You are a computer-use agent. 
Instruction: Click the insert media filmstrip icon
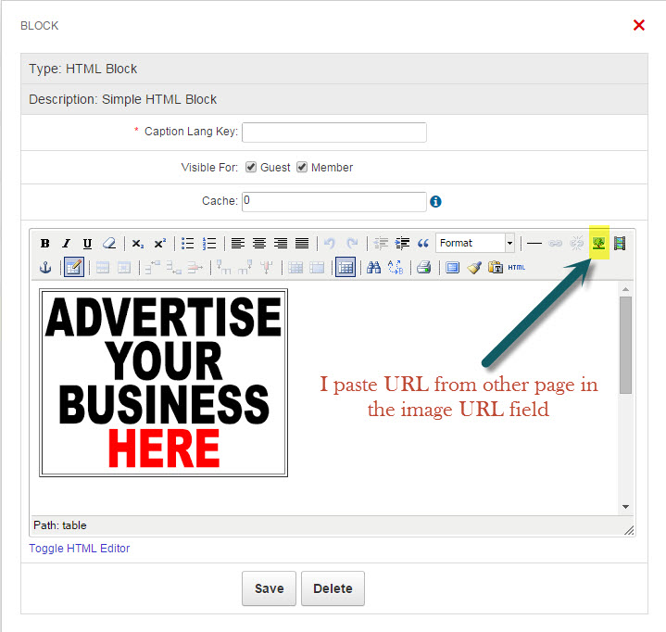click(620, 244)
